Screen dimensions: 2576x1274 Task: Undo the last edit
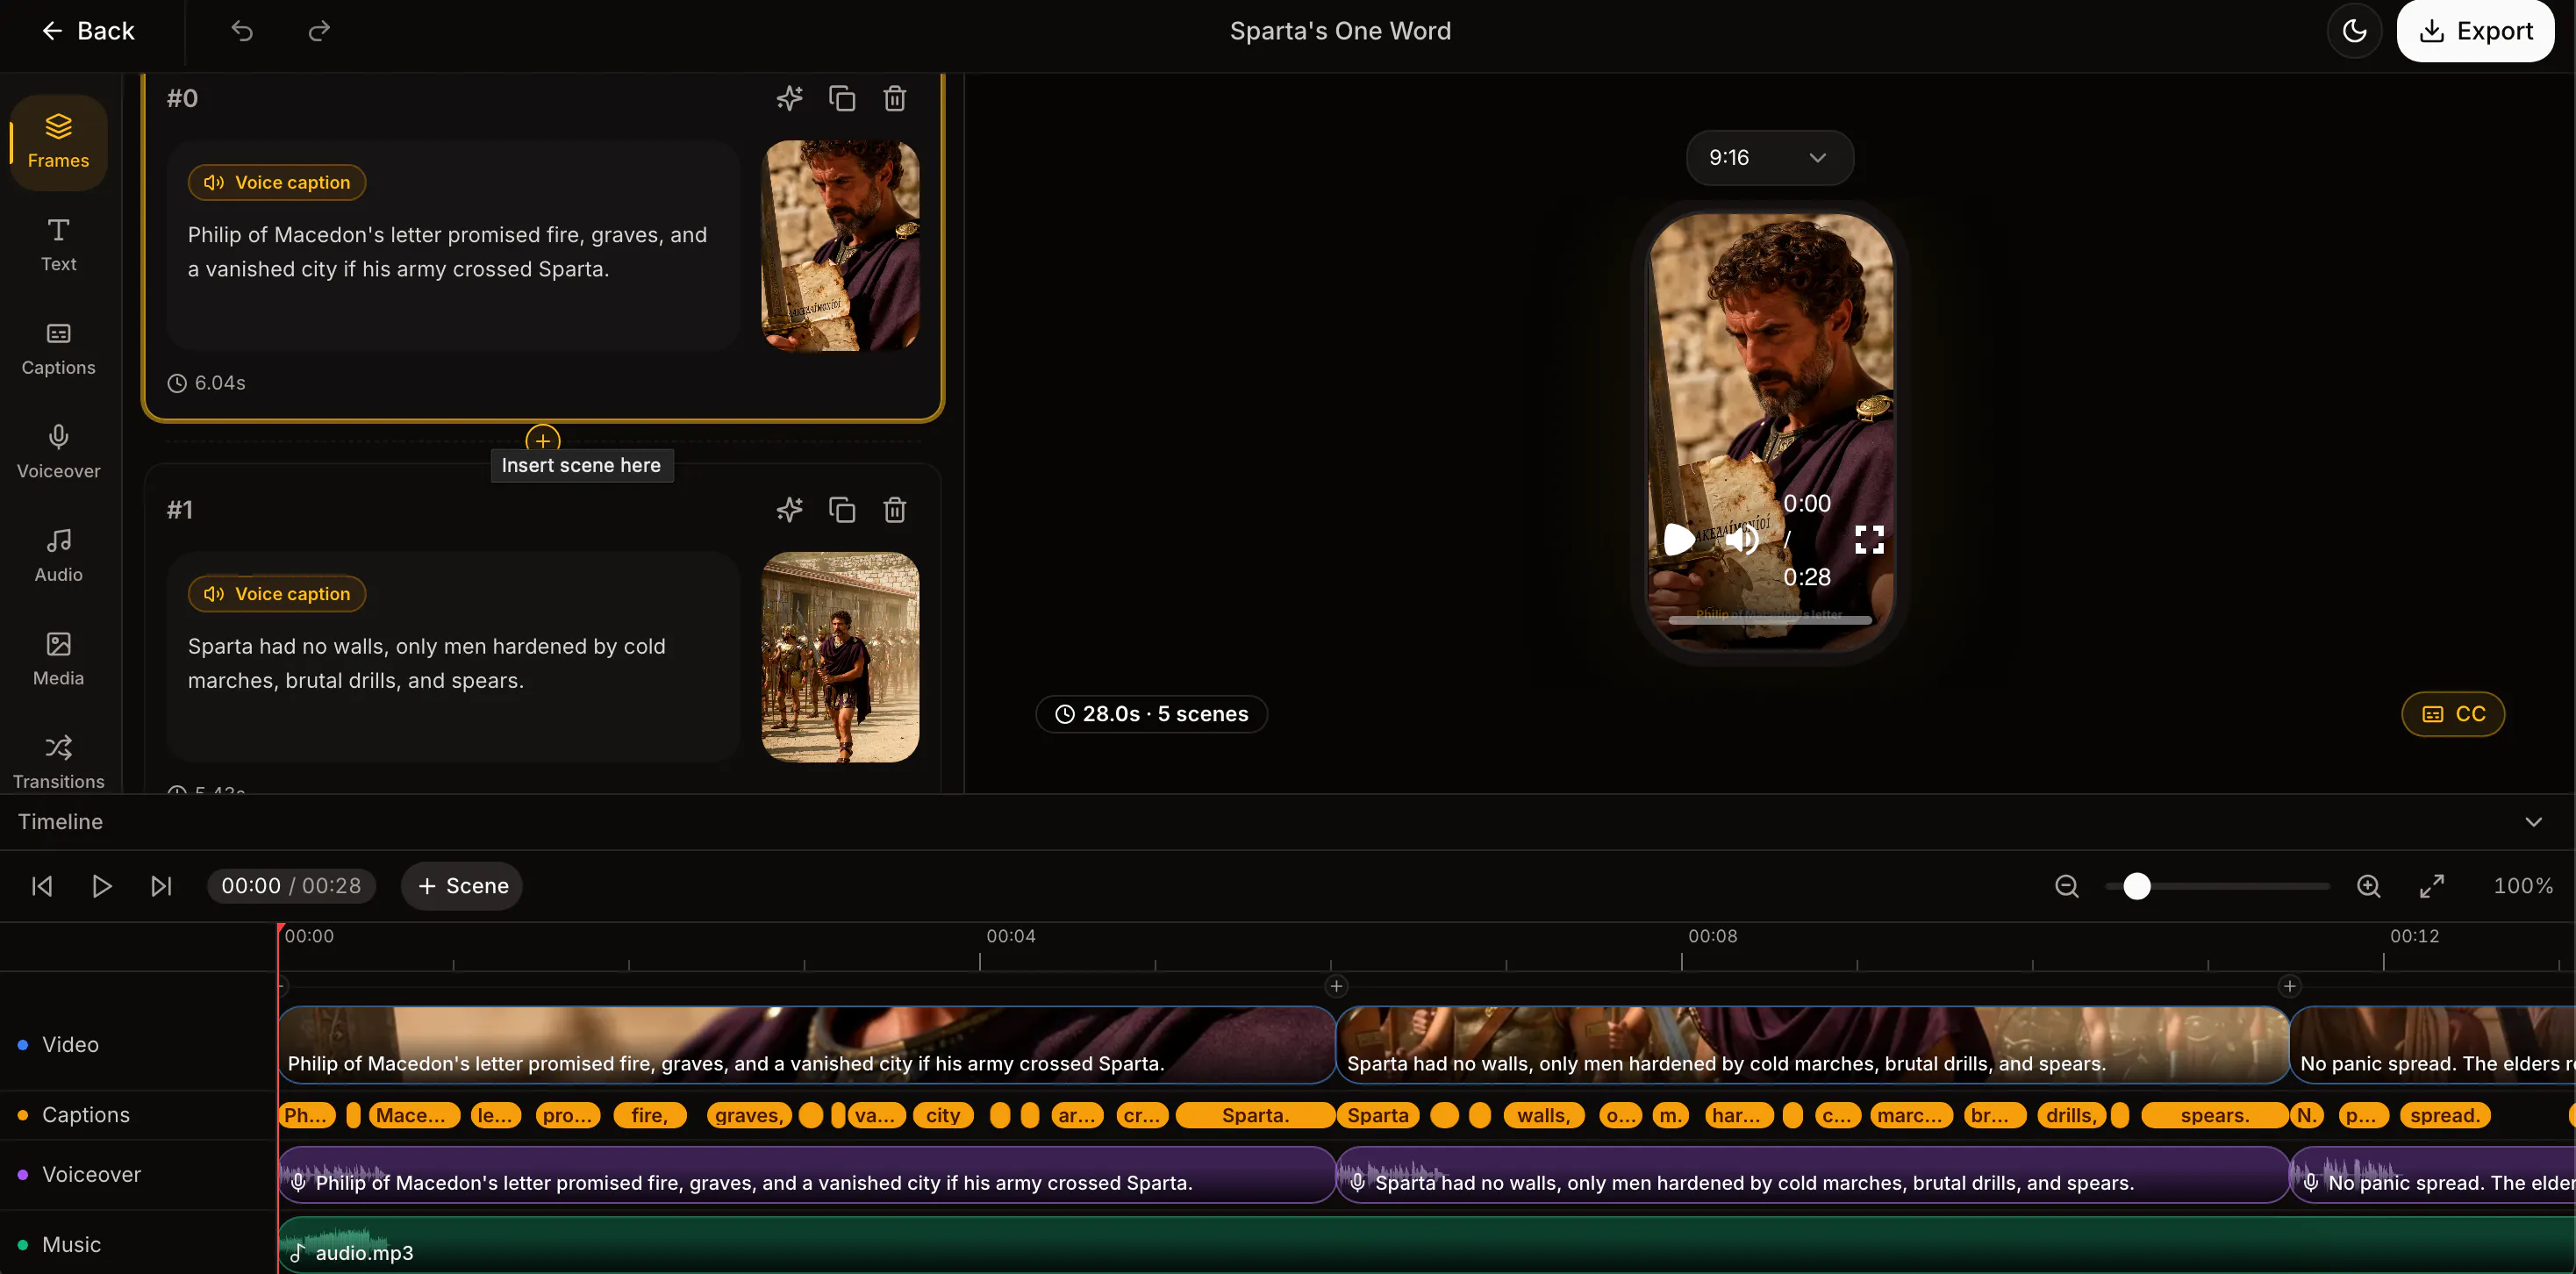[242, 31]
